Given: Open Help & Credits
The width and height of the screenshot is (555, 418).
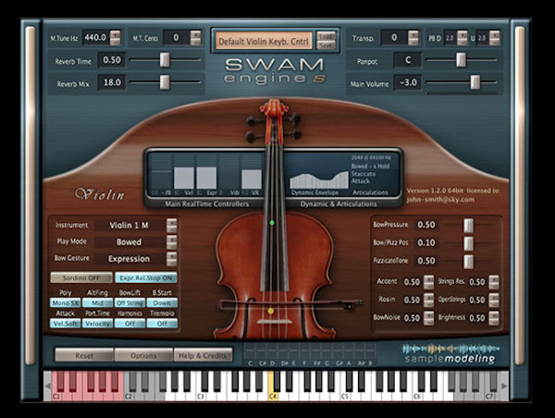Looking at the screenshot, I should tap(203, 355).
